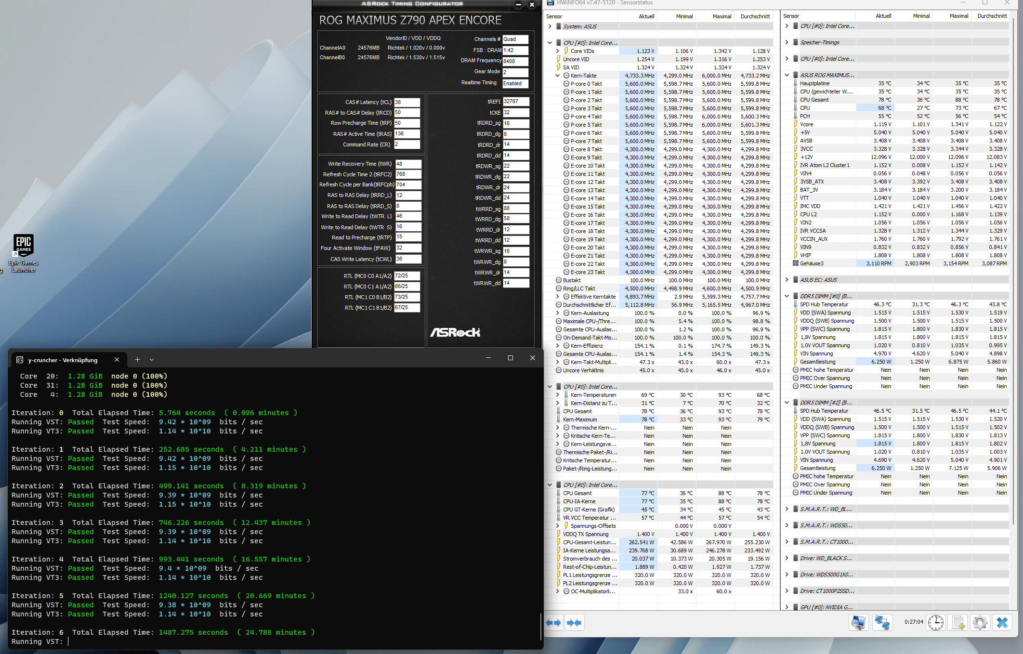This screenshot has height=654, width=1023.
Task: Click clock icon beside Bustakt row
Action: [559, 280]
